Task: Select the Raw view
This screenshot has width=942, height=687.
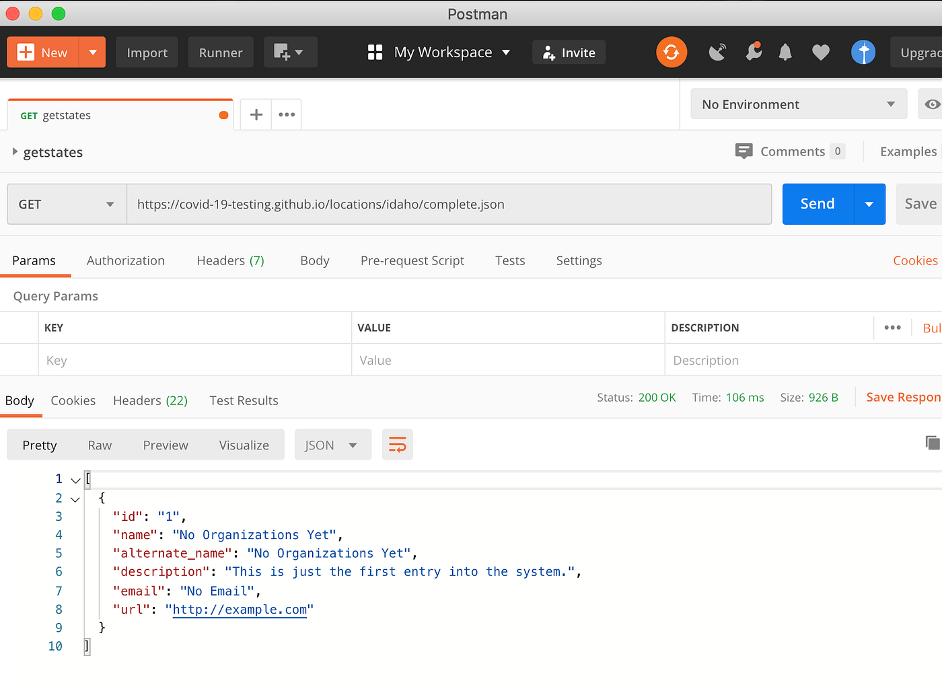Action: pos(100,445)
